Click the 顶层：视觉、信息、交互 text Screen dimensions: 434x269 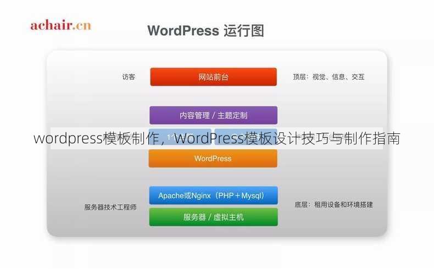click(x=329, y=76)
